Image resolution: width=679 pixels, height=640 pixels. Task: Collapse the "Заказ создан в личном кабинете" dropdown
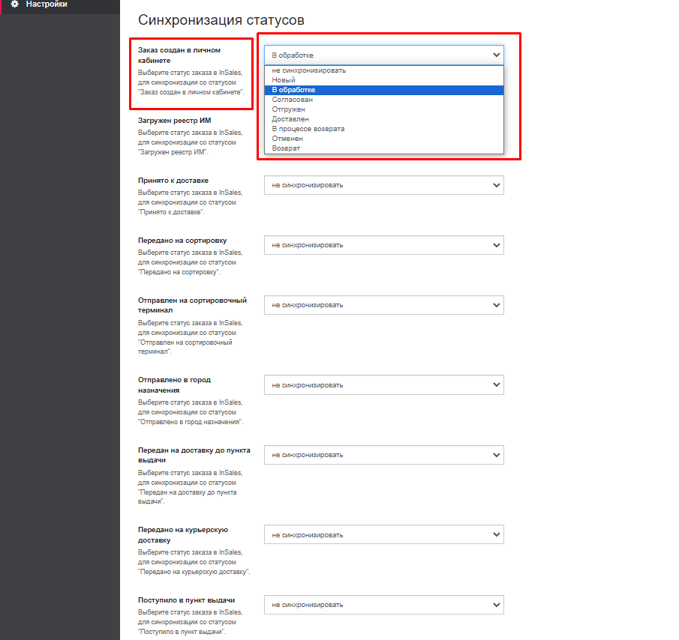tap(383, 55)
